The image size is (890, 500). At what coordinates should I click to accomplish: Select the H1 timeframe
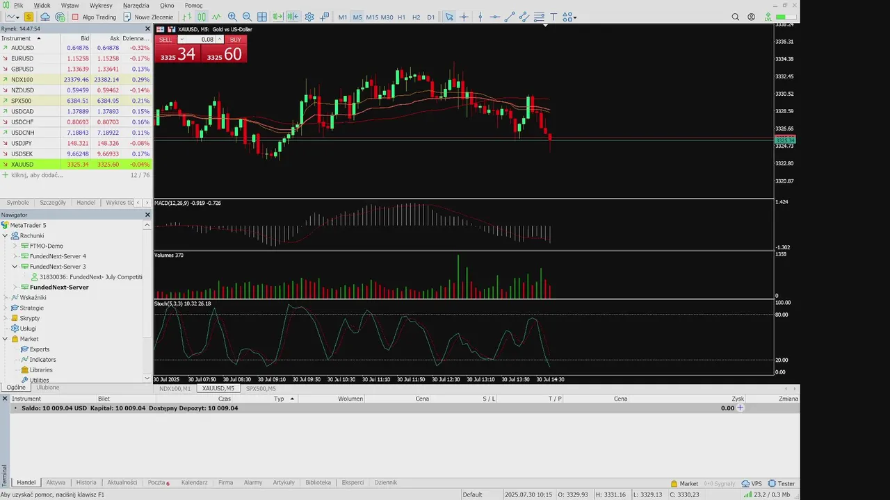[401, 17]
